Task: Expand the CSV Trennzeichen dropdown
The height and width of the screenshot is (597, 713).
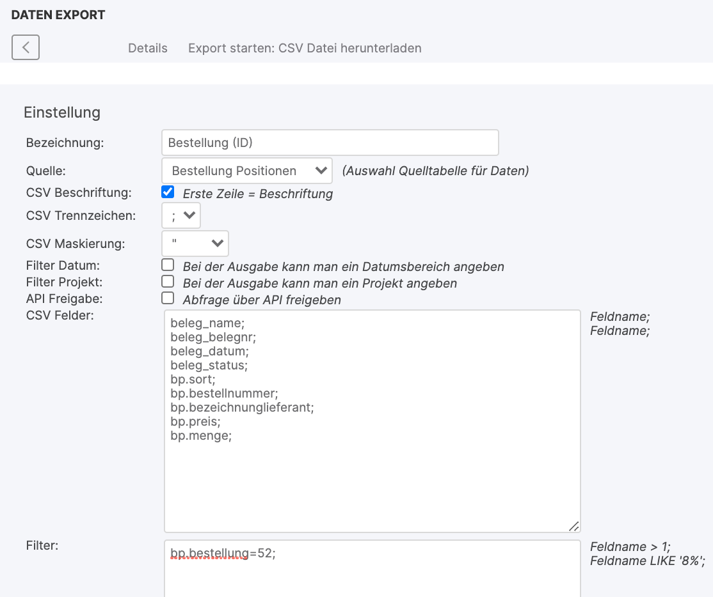Action: [x=182, y=215]
